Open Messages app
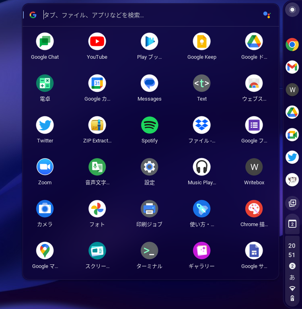This screenshot has width=302, height=309. pyautogui.click(x=149, y=83)
